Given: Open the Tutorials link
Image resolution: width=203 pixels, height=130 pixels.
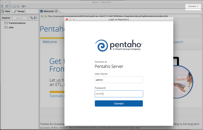Looking at the screenshot, I should point(57,96).
